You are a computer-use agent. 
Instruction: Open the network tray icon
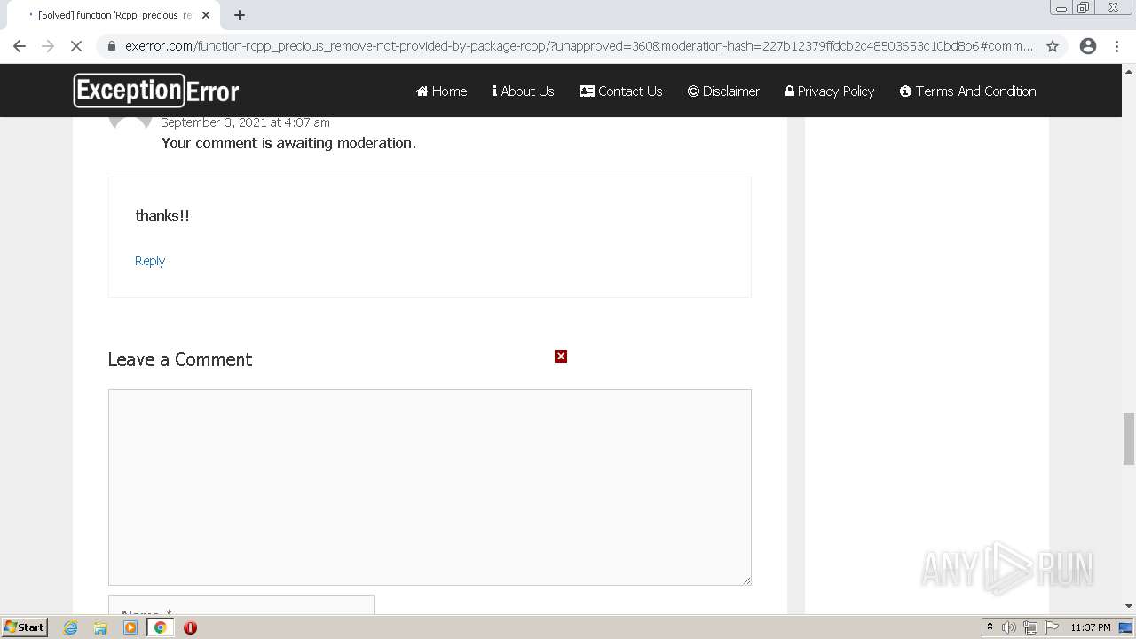[1030, 627]
